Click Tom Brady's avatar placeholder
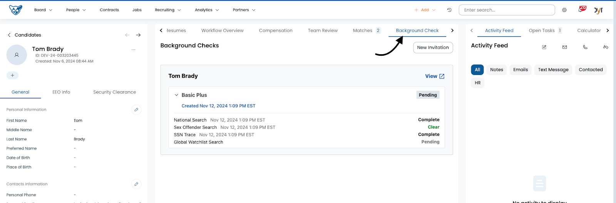Screen dimensions: 616x203 (17, 55)
